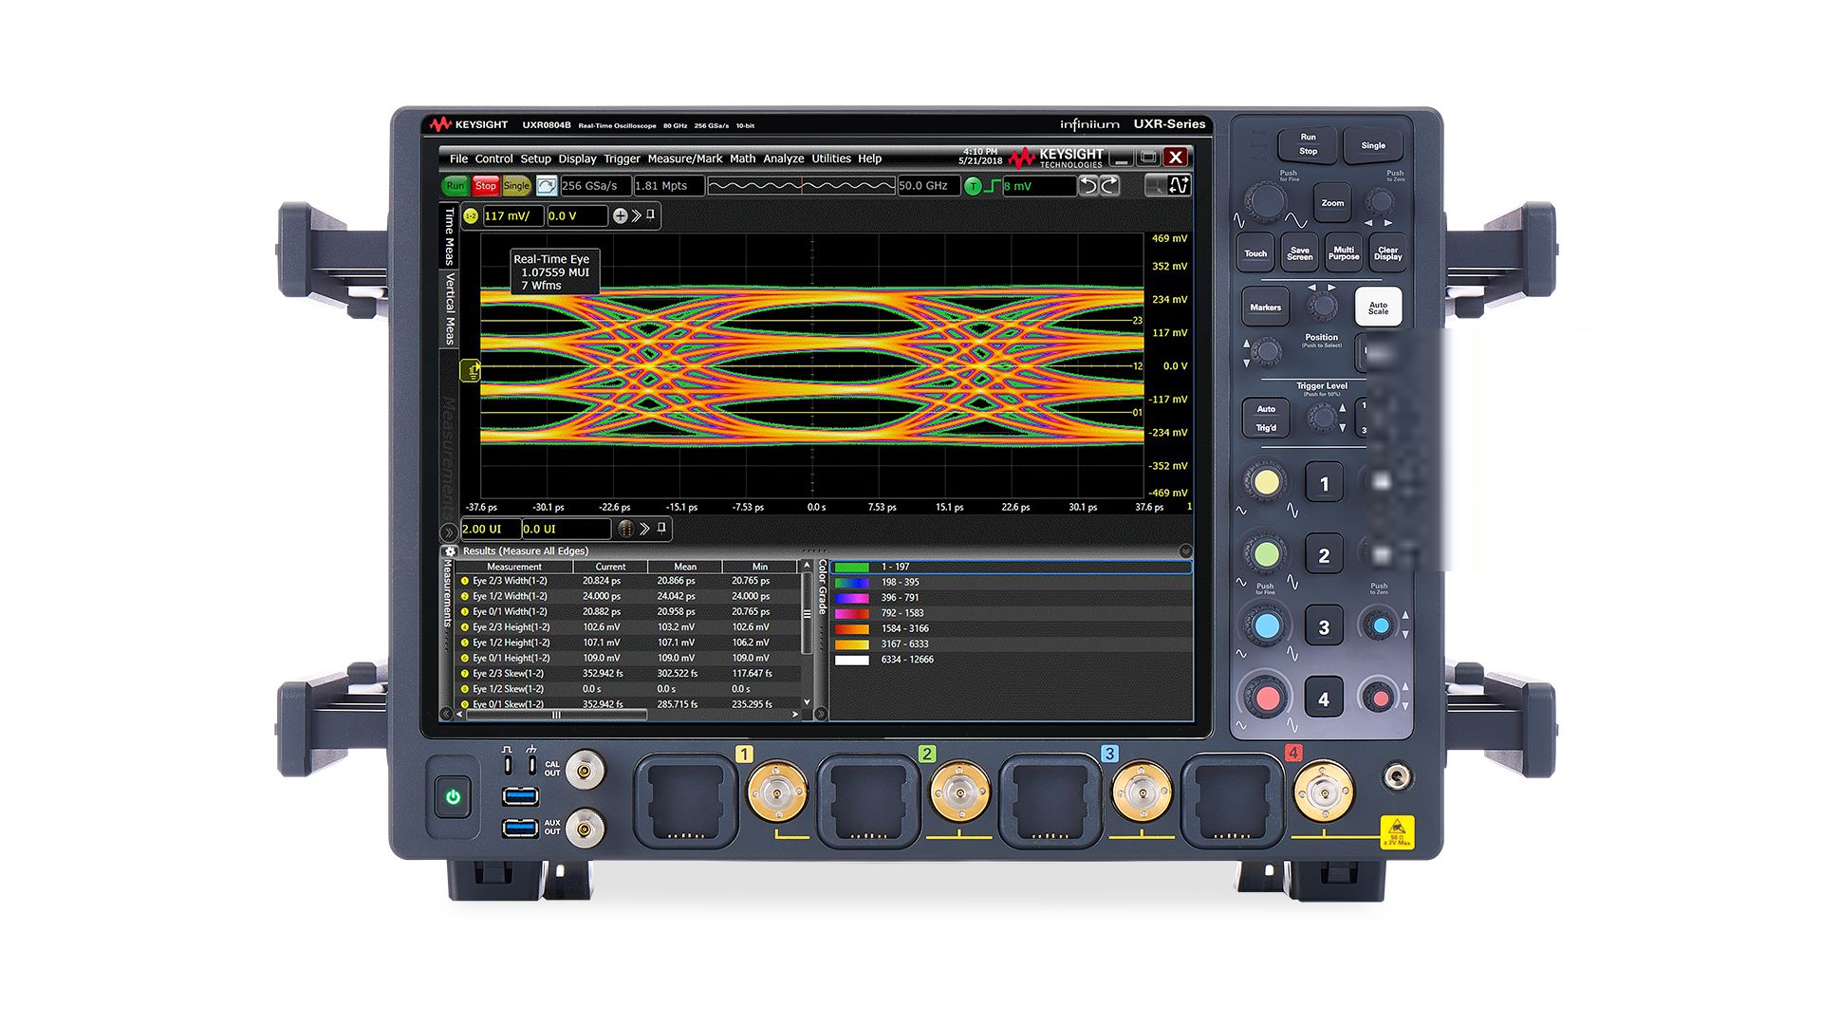Click the 256 GSa/s sample rate field

[595, 186]
